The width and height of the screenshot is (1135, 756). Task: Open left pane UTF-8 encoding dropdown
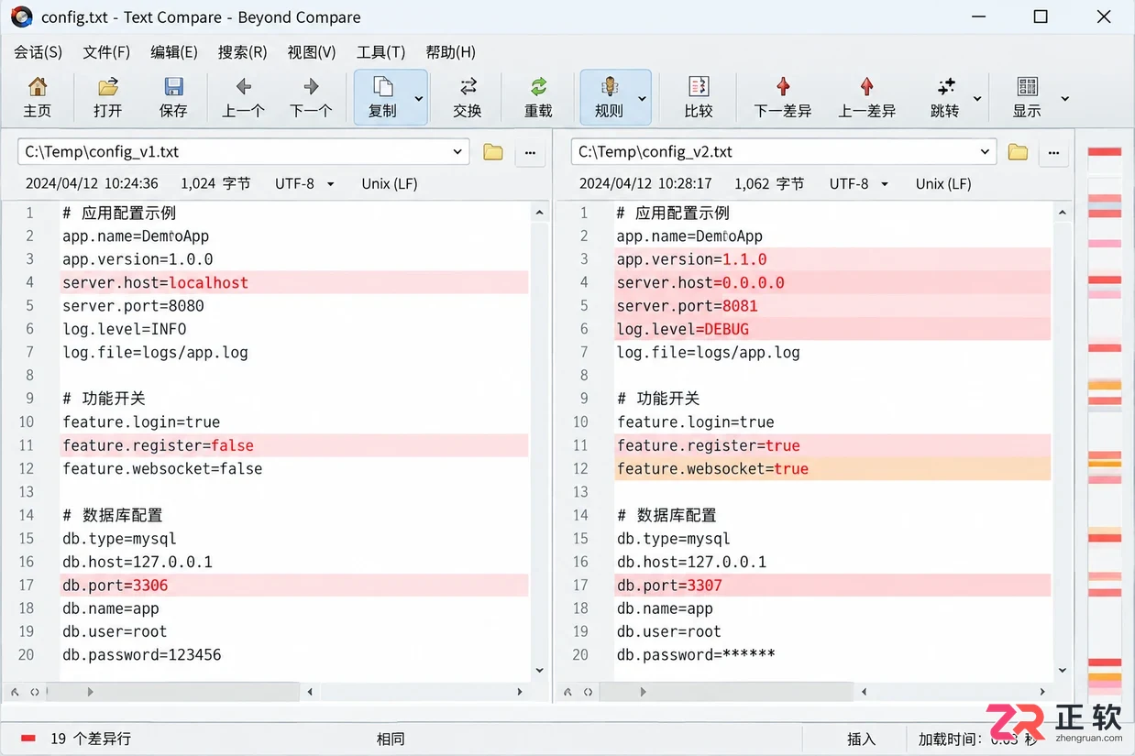(x=304, y=183)
